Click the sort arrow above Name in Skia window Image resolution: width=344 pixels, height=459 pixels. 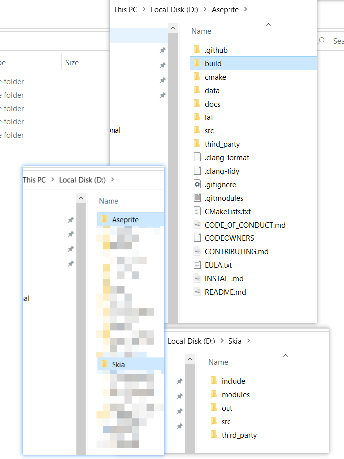coord(285,355)
